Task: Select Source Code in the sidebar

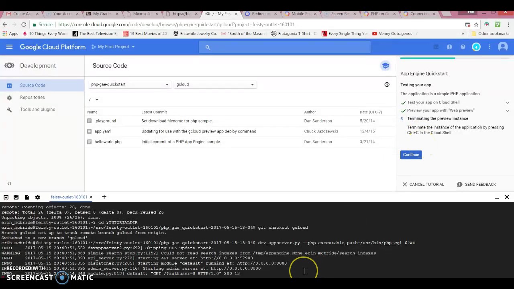Action: (42, 85)
